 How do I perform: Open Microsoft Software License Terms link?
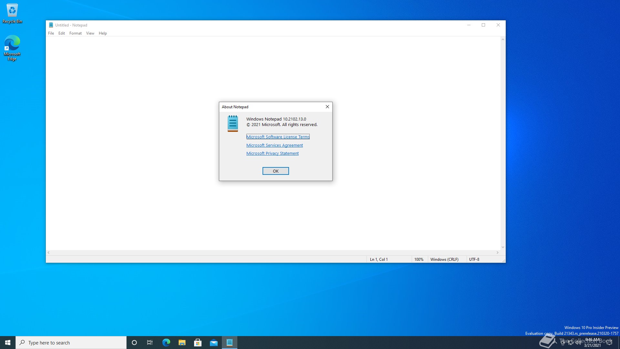tap(278, 137)
